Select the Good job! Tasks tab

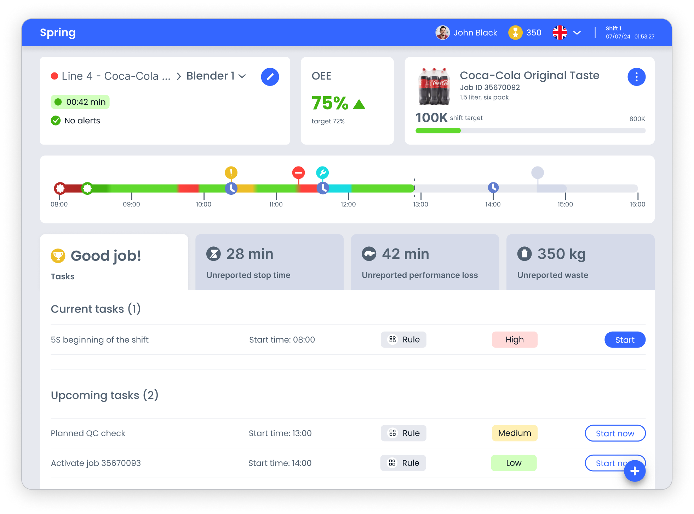pos(114,262)
